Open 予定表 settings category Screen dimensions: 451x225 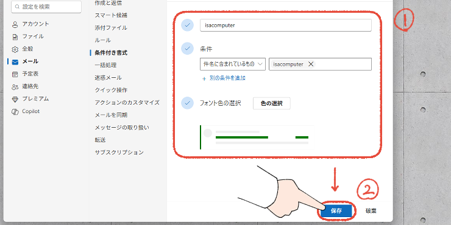pyautogui.click(x=30, y=74)
